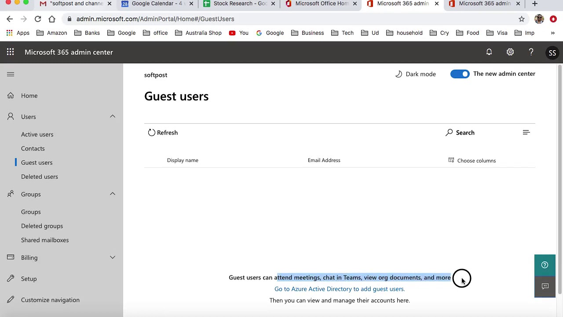
Task: Bookmark page with star icon
Action: coord(522,19)
